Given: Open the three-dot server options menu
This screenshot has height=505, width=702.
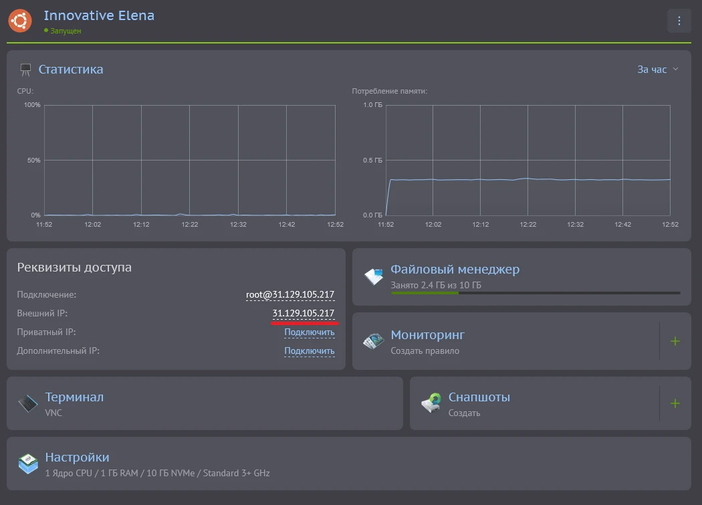Looking at the screenshot, I should (679, 21).
